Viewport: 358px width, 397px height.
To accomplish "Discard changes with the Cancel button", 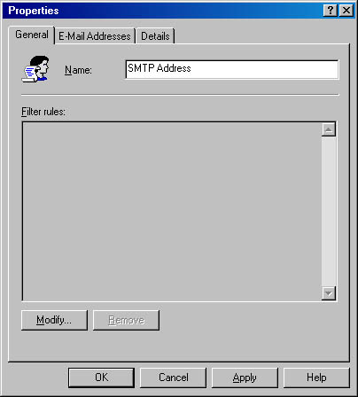I will point(173,378).
